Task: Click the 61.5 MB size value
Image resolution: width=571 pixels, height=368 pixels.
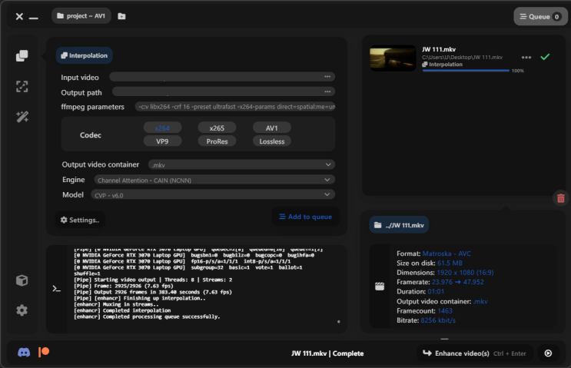Action: (450, 263)
